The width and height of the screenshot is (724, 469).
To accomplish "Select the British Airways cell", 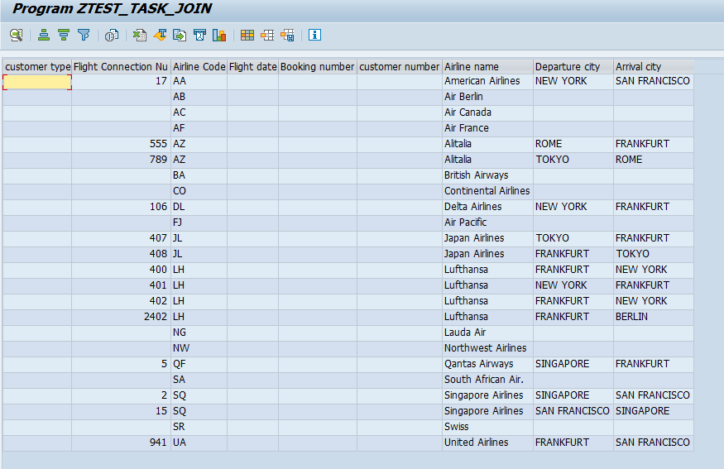I will [487, 175].
